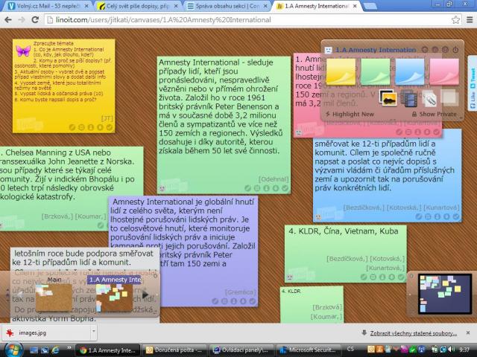Collapse the canvas dock with its corner arrow
477x357 pixels.
[155, 312]
